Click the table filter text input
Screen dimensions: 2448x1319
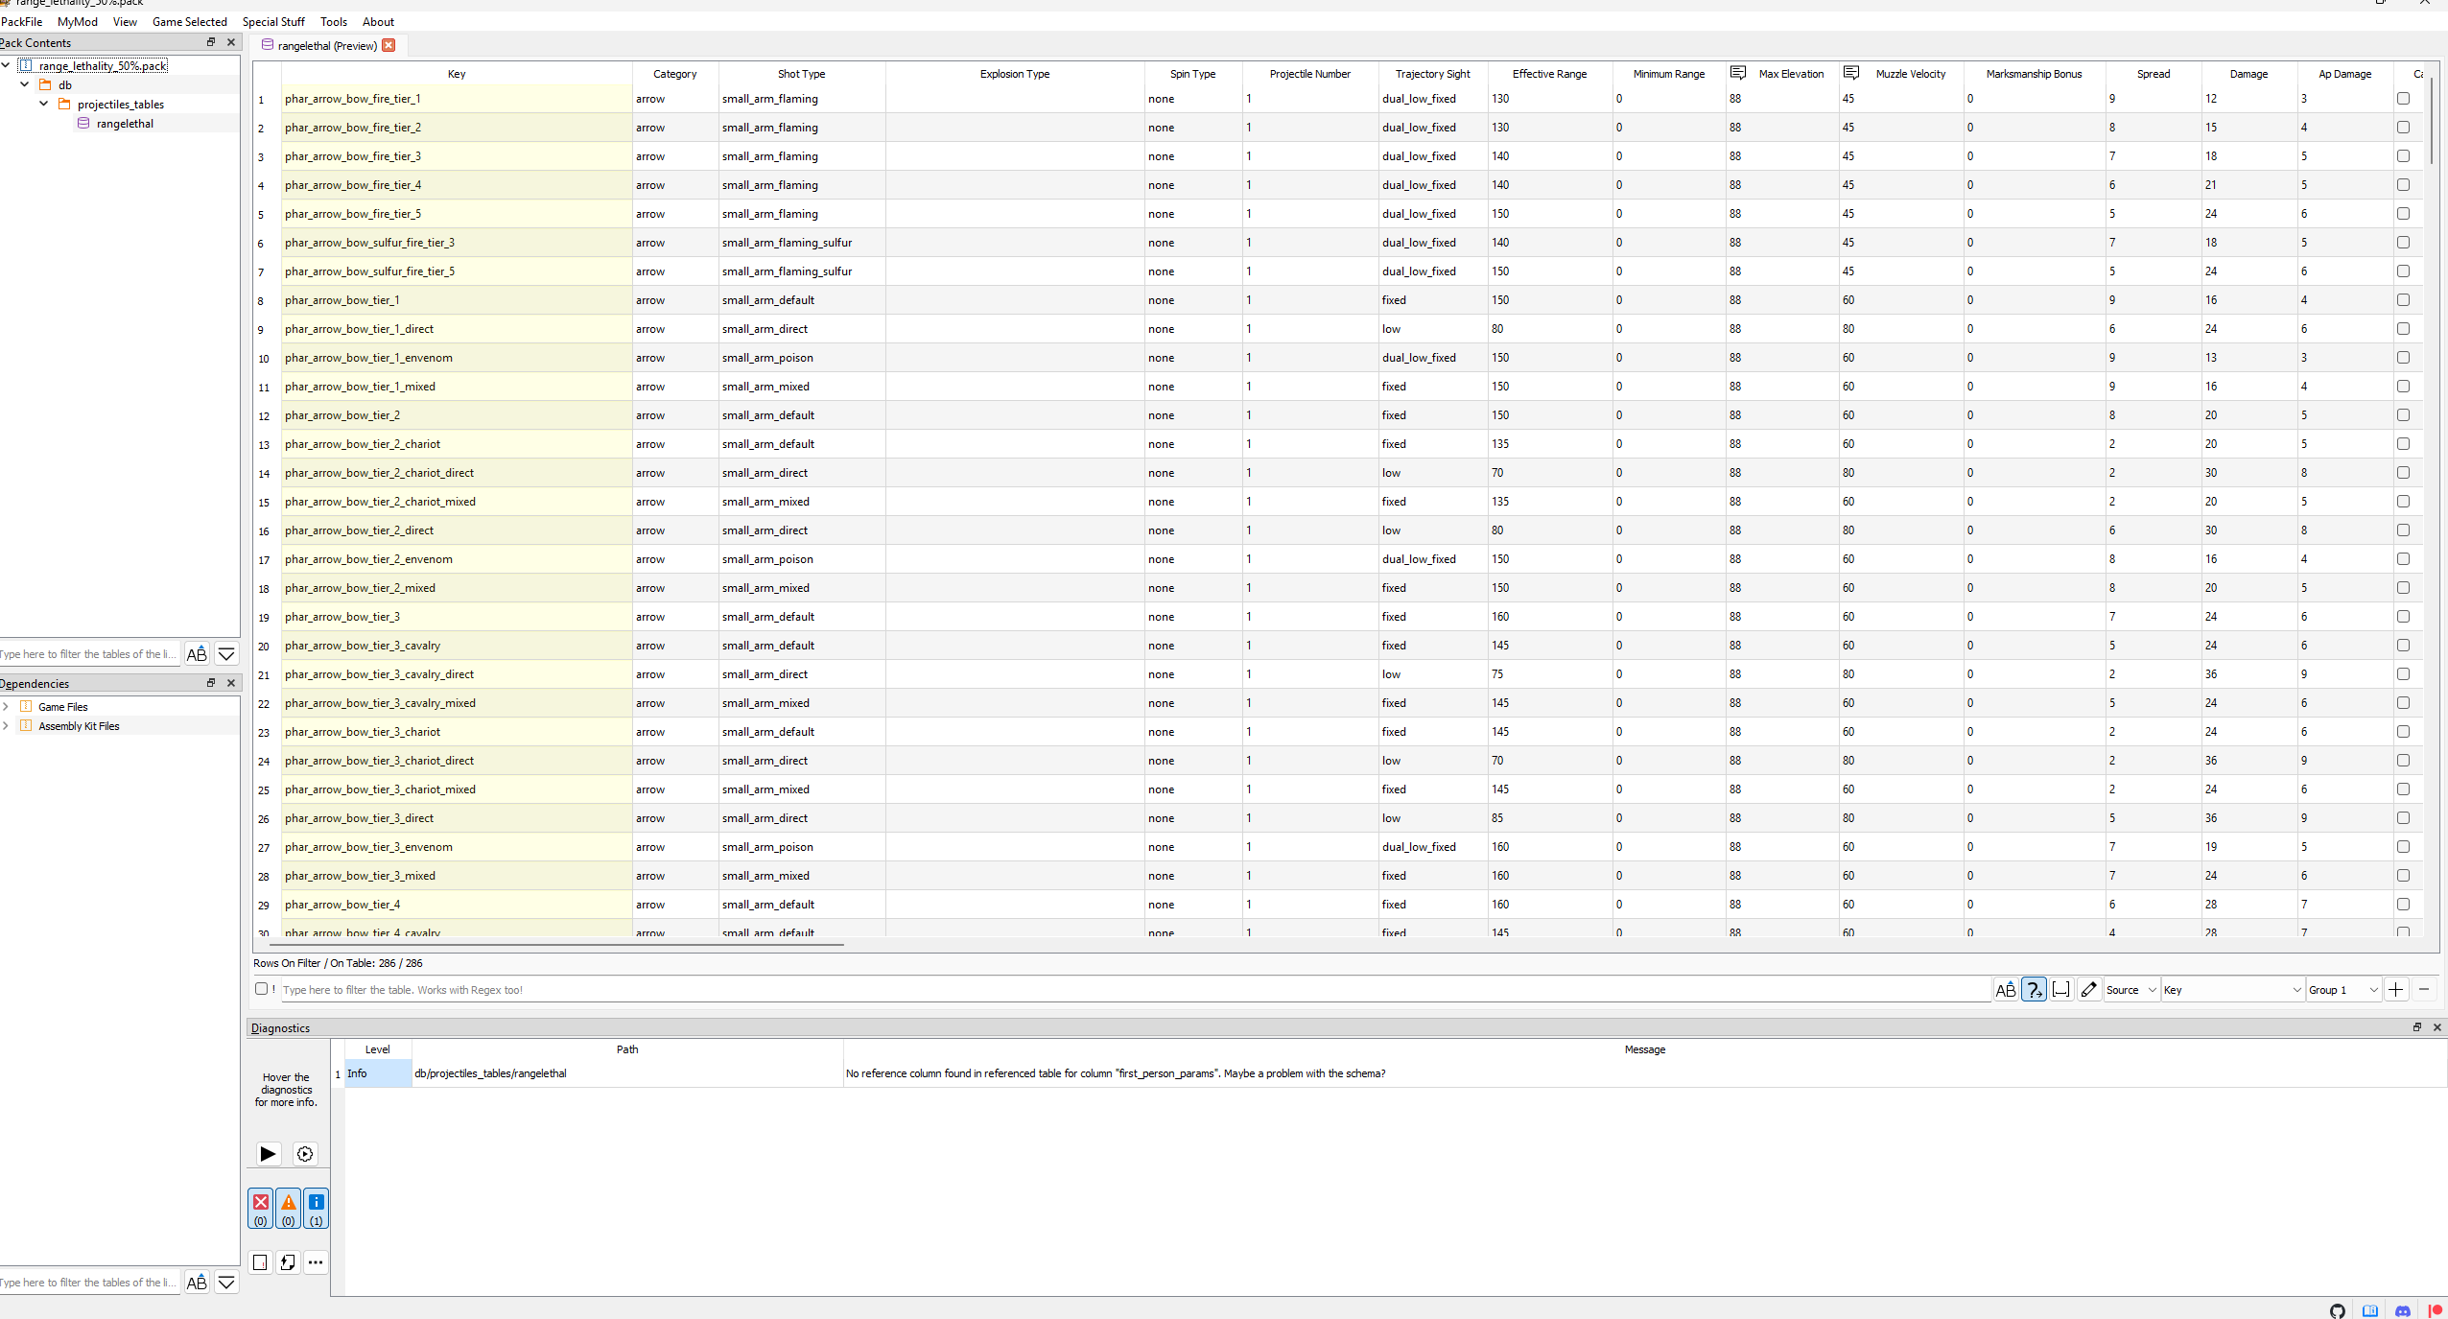(1135, 989)
